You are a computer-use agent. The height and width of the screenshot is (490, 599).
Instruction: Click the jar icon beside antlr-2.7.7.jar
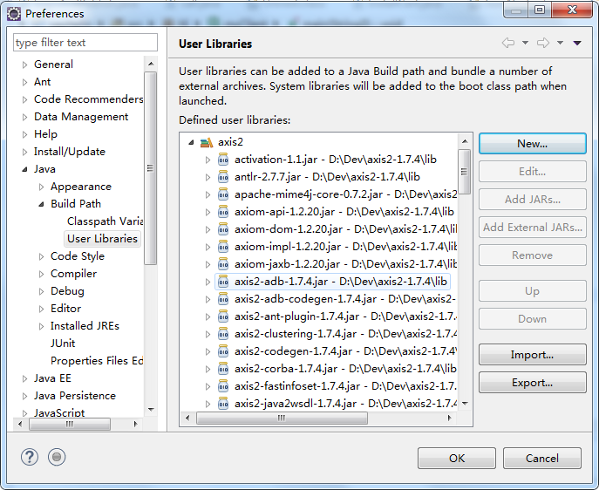pyautogui.click(x=223, y=177)
